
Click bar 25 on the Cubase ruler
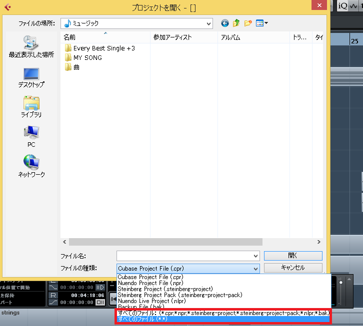tap(354, 41)
